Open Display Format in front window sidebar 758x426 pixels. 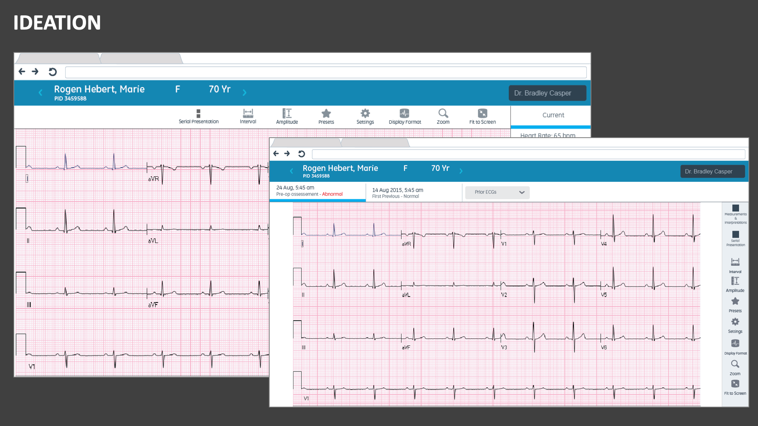(x=735, y=347)
